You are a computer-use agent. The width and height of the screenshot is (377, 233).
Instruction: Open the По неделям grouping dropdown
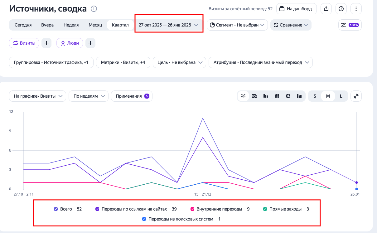point(89,96)
